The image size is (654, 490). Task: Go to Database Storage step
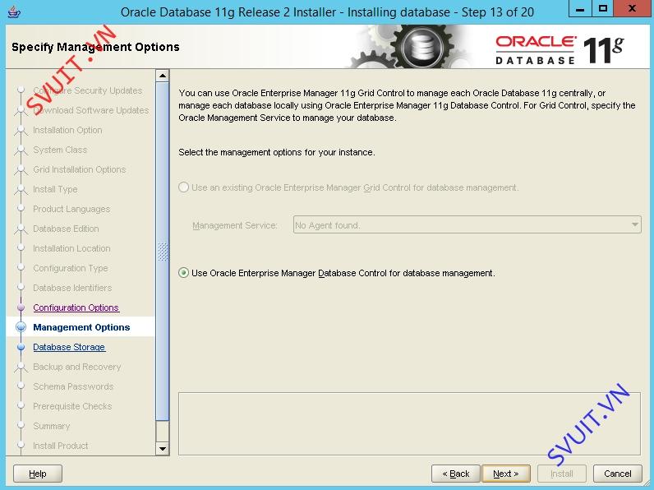coord(69,347)
